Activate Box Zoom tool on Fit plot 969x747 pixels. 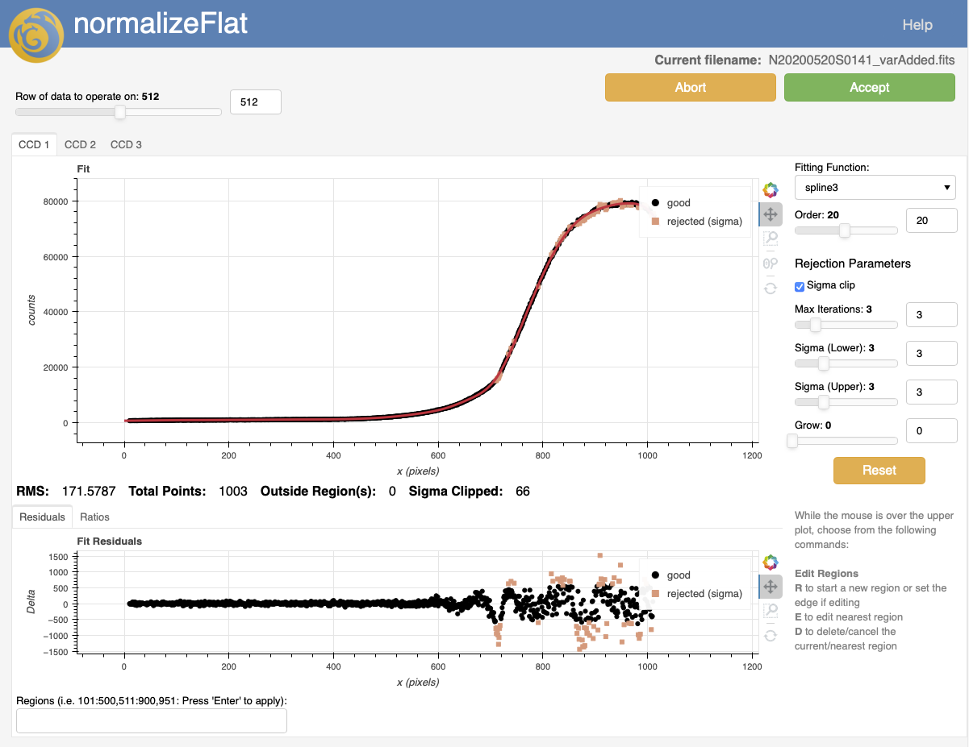click(771, 239)
